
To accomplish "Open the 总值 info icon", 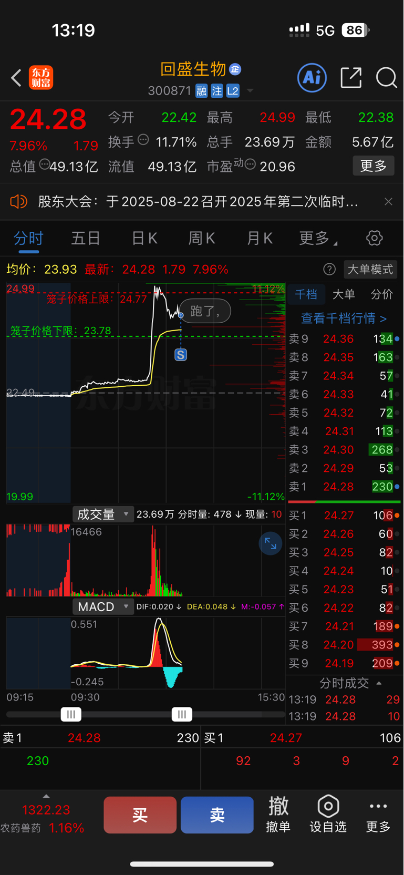I will 45,164.
